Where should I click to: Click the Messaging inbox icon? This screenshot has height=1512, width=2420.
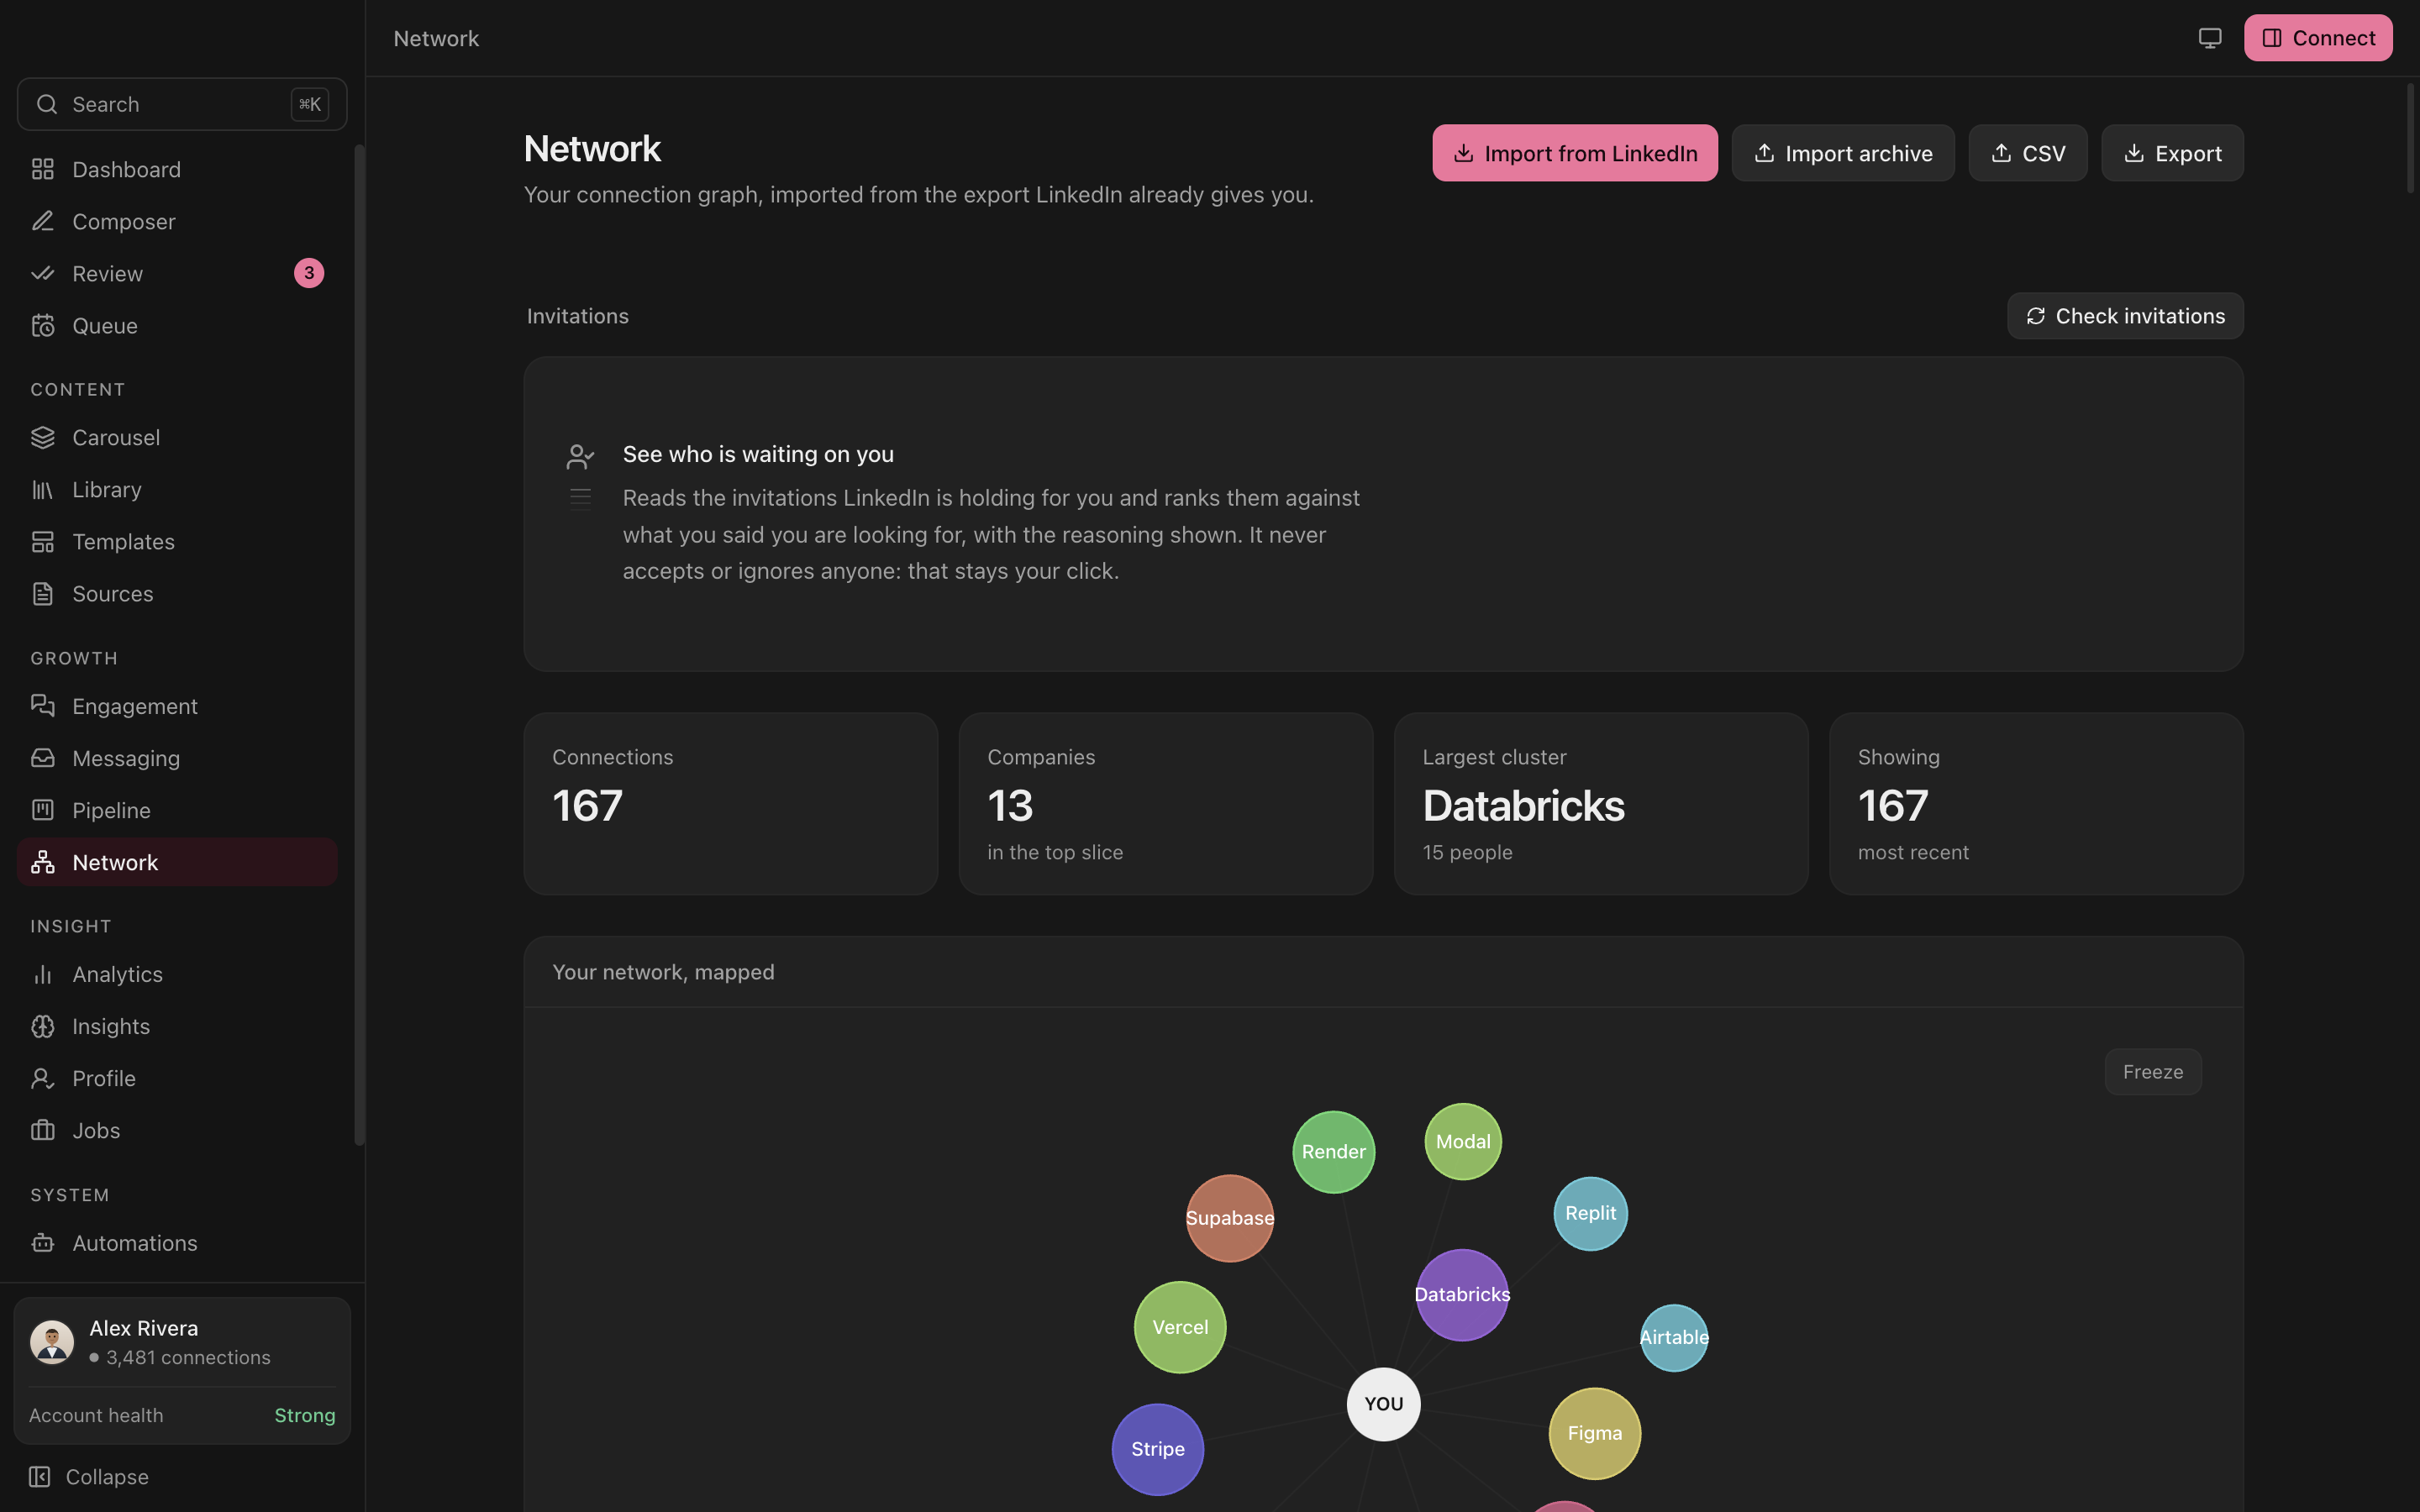click(42, 758)
